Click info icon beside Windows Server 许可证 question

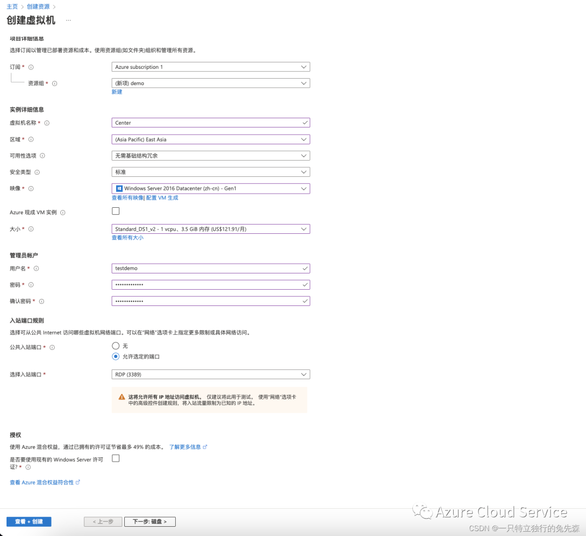(28, 467)
